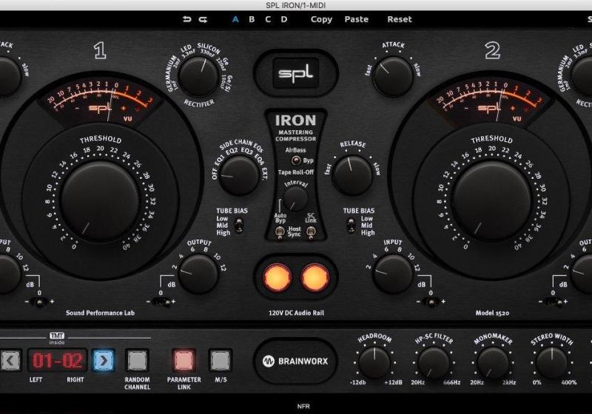This screenshot has height=414, width=592.
Task: Click the redo arrow icon
Action: [203, 19]
